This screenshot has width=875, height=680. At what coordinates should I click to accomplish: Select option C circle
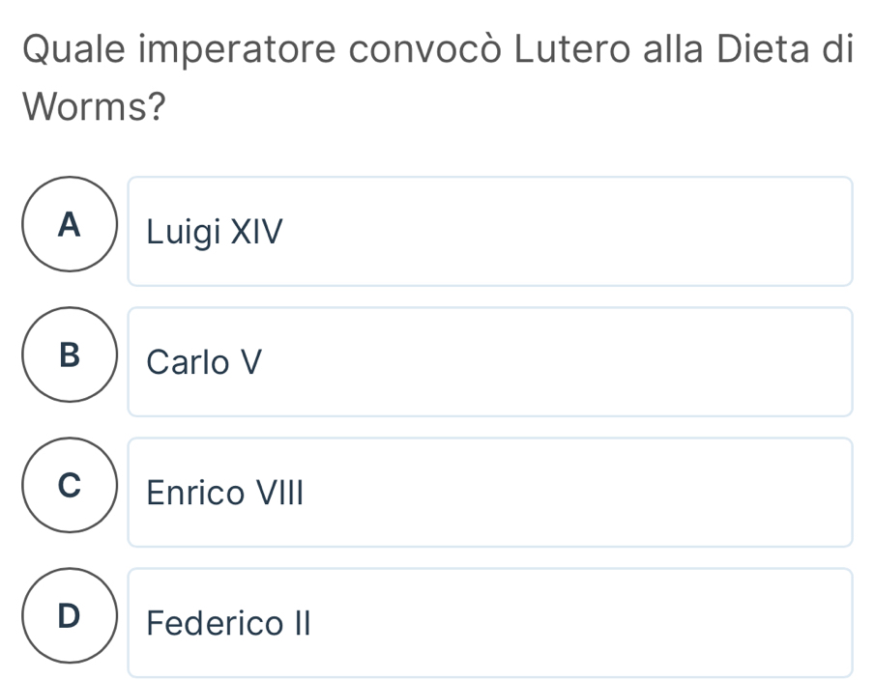[x=68, y=486]
